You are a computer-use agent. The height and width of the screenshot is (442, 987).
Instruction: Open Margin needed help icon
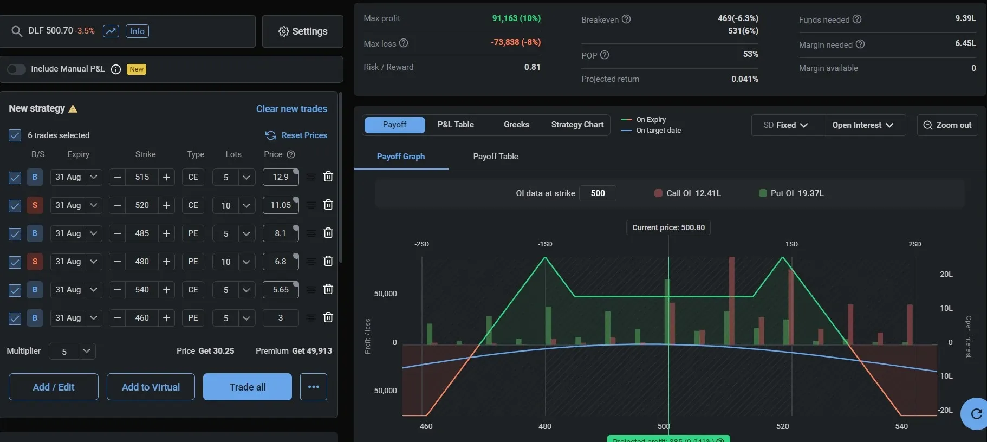pos(860,44)
